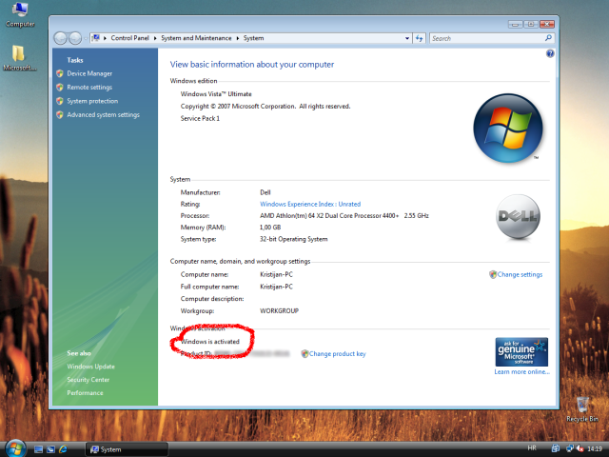Open the Learn more online link

521,372
